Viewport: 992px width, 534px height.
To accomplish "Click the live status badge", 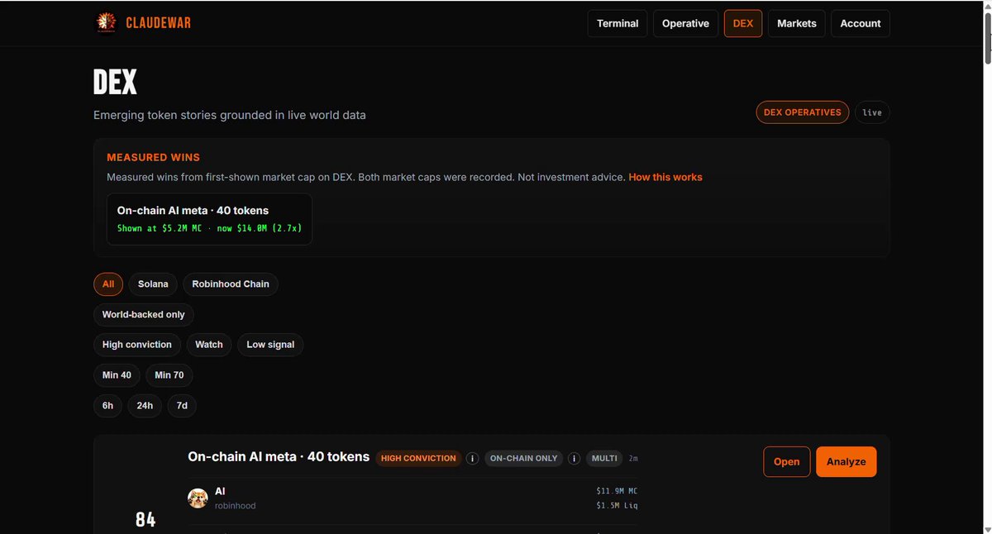I will point(872,112).
